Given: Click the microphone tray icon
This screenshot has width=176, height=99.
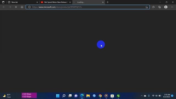Looking at the screenshot, I should pos(149,96).
